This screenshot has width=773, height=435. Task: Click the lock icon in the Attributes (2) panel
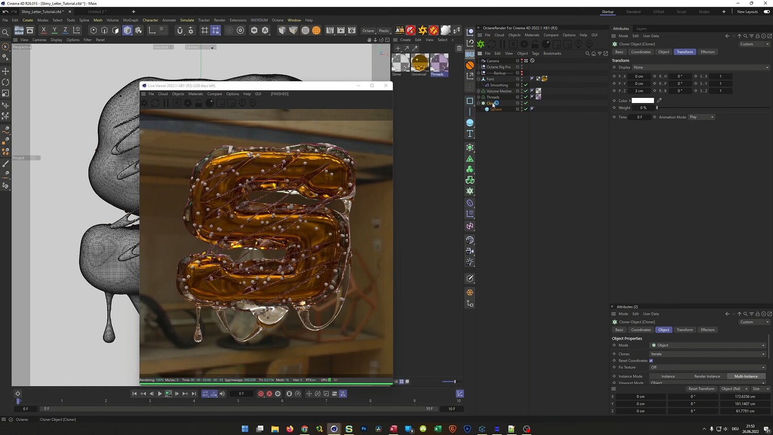[x=757, y=314]
